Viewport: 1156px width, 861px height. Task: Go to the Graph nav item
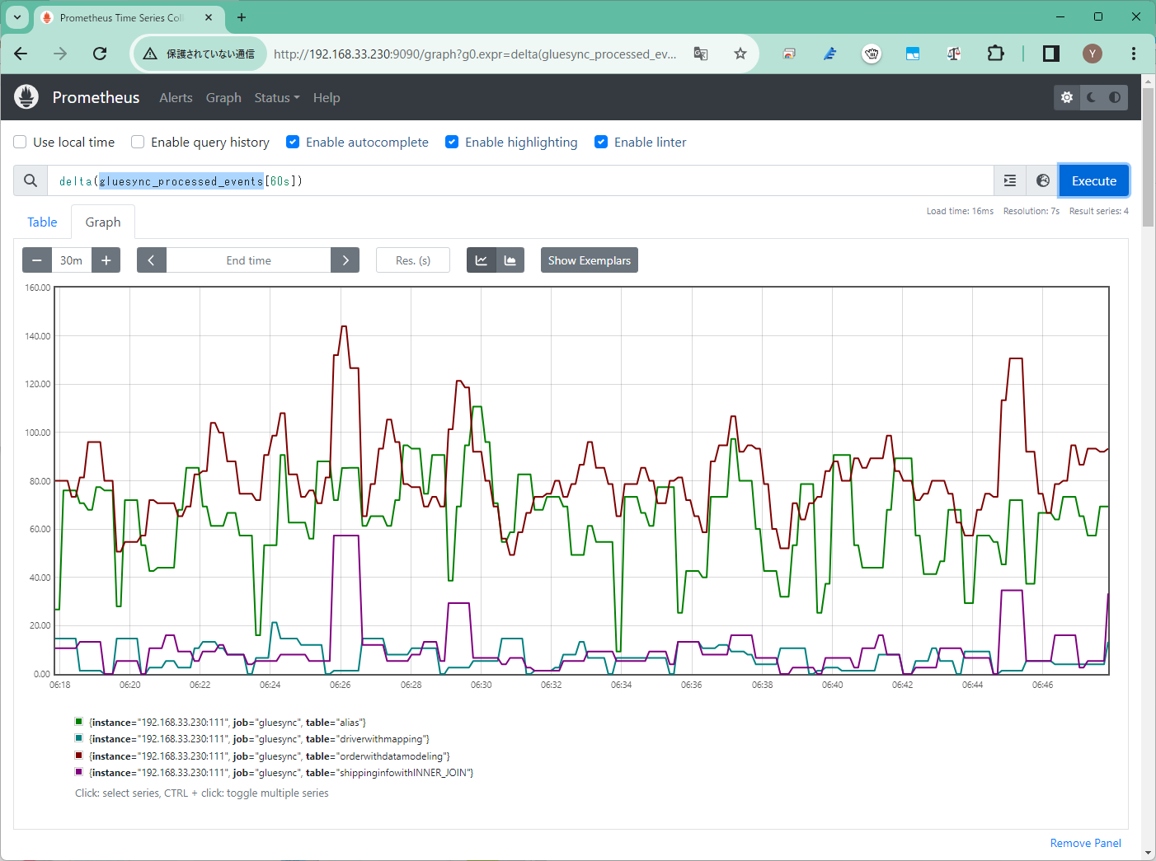click(223, 97)
